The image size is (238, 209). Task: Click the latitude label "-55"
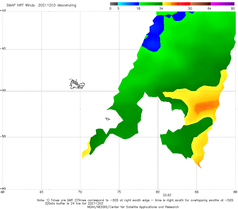[x=3, y=136]
